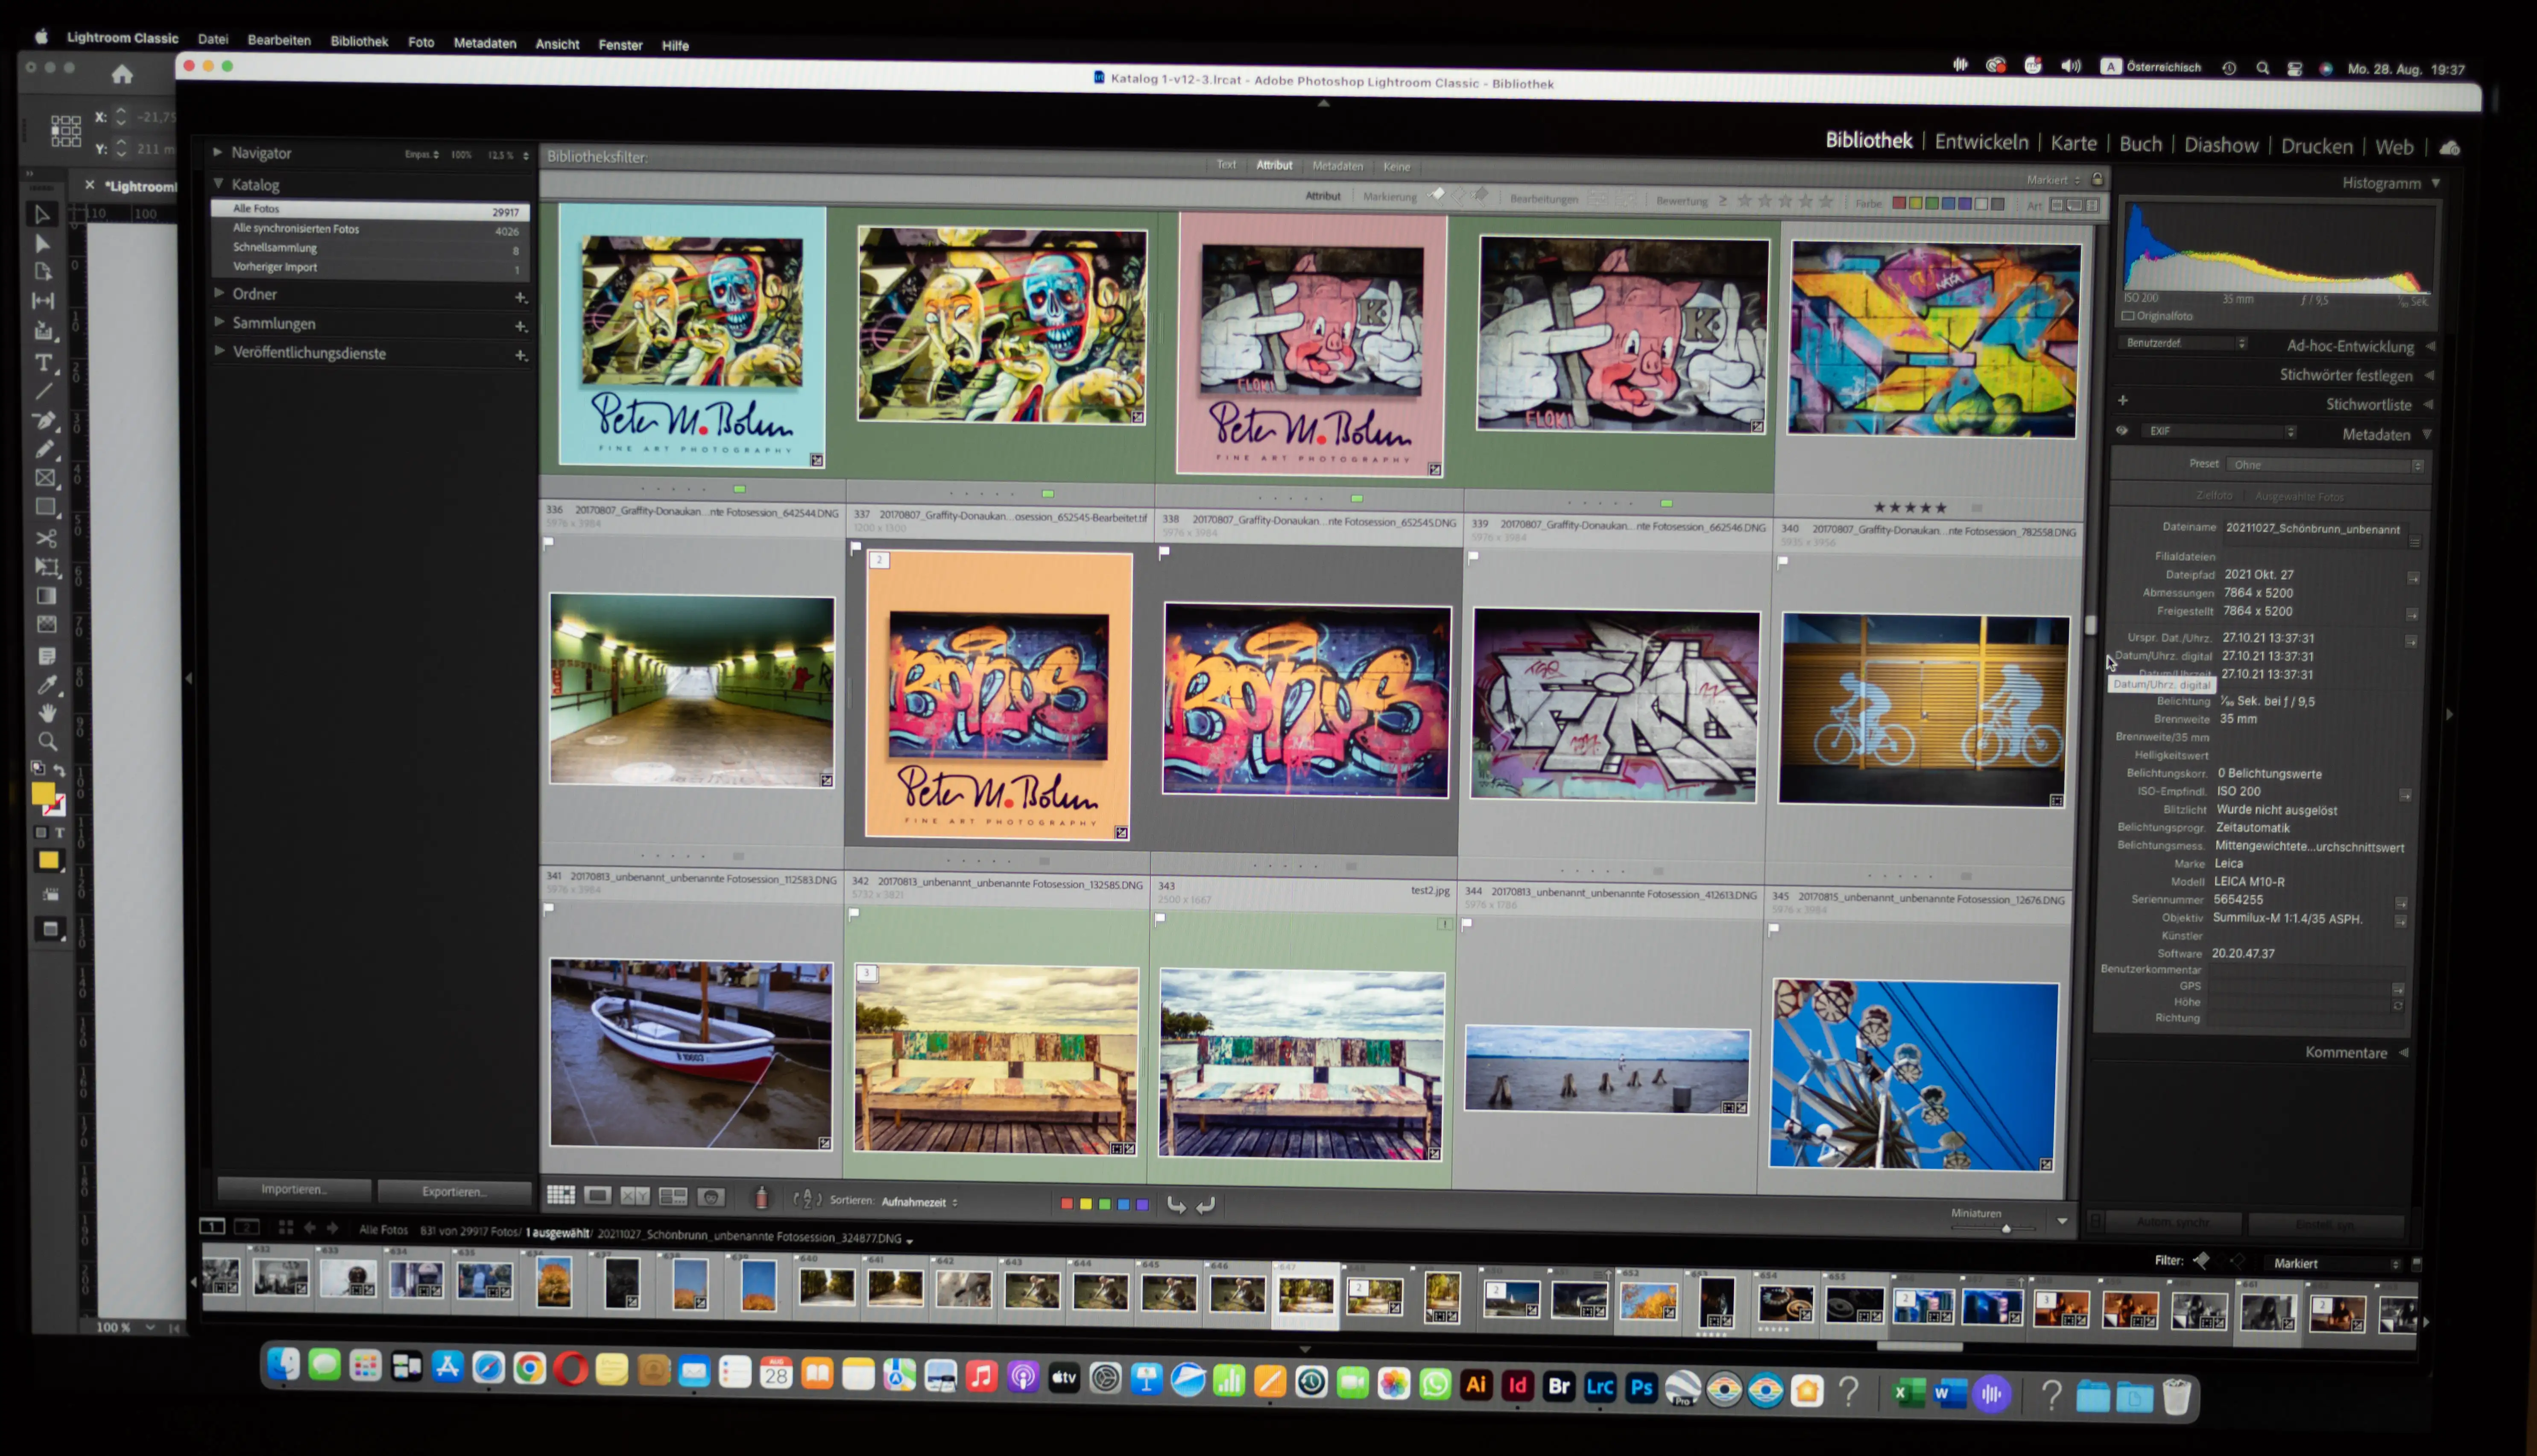Select Keine library filter option
Screen dimensions: 2537x1456
(1396, 167)
